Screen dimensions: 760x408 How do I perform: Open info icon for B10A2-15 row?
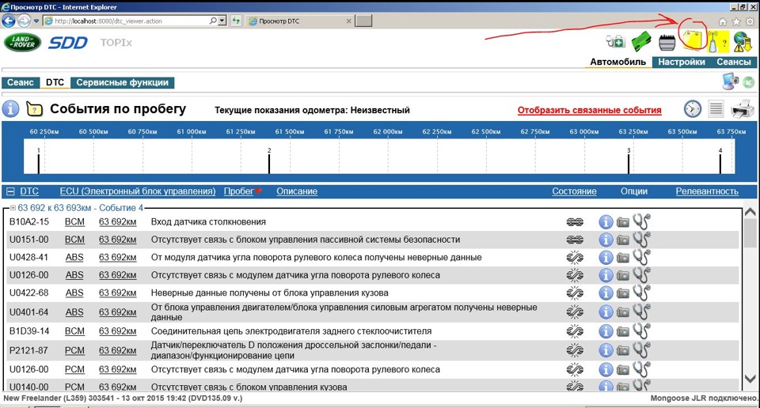[x=606, y=222]
